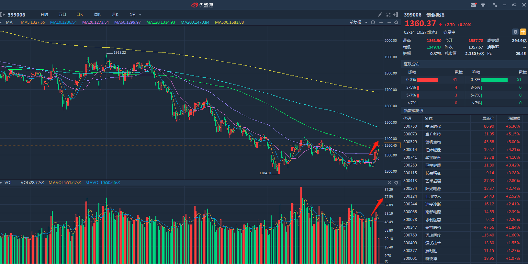The height and width of the screenshot is (264, 528).
Task: Switch to the 月K chart tab
Action: 115,15
